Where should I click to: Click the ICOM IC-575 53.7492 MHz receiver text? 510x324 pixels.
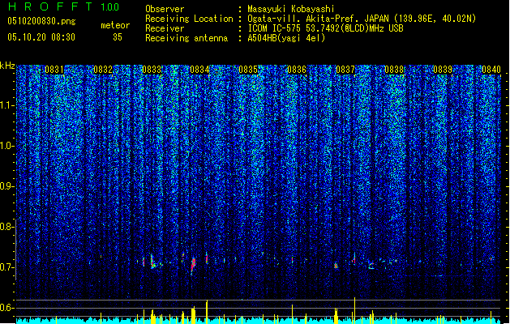pyautogui.click(x=326, y=28)
